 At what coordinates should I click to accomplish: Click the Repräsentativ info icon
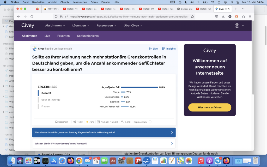[x=150, y=122]
